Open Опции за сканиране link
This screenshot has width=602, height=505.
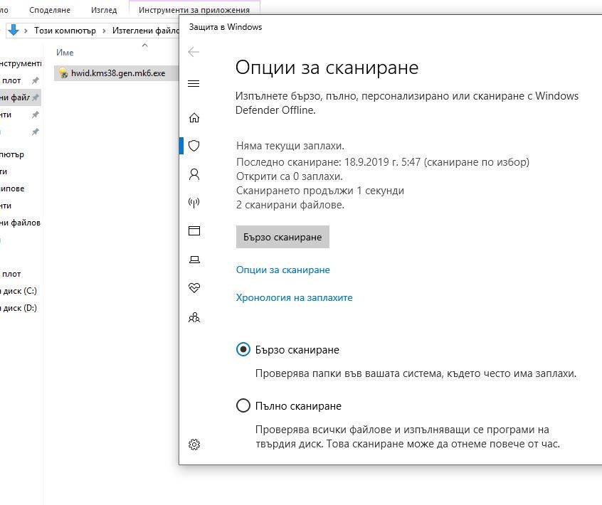[x=283, y=270]
